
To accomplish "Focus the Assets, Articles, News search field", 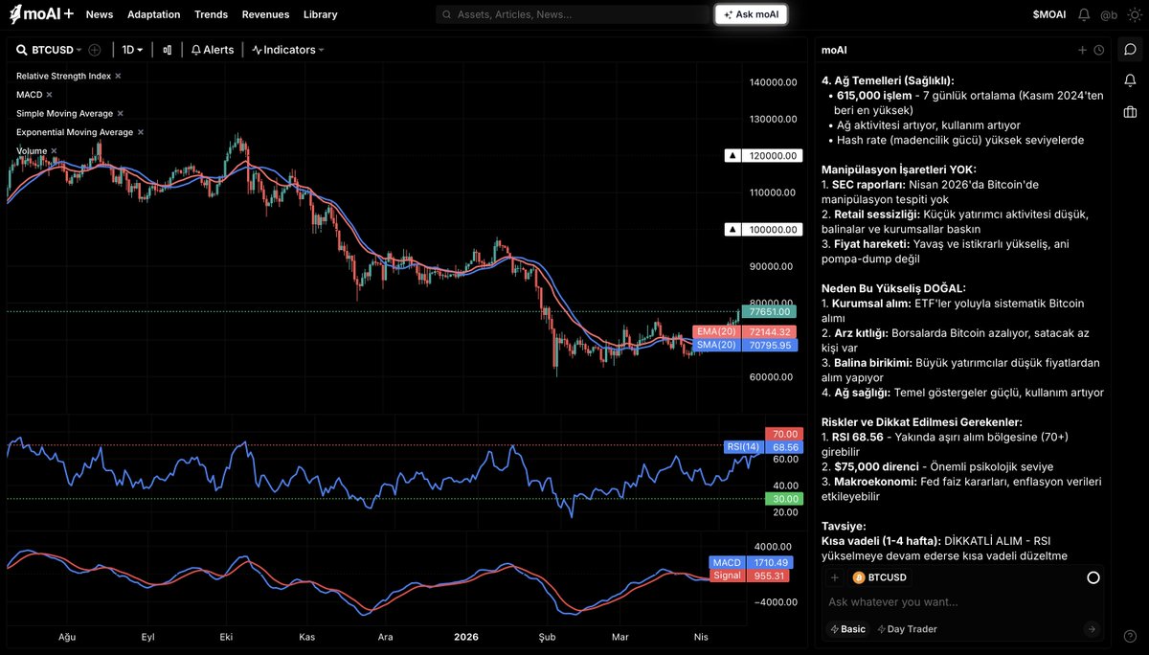I will [x=572, y=14].
